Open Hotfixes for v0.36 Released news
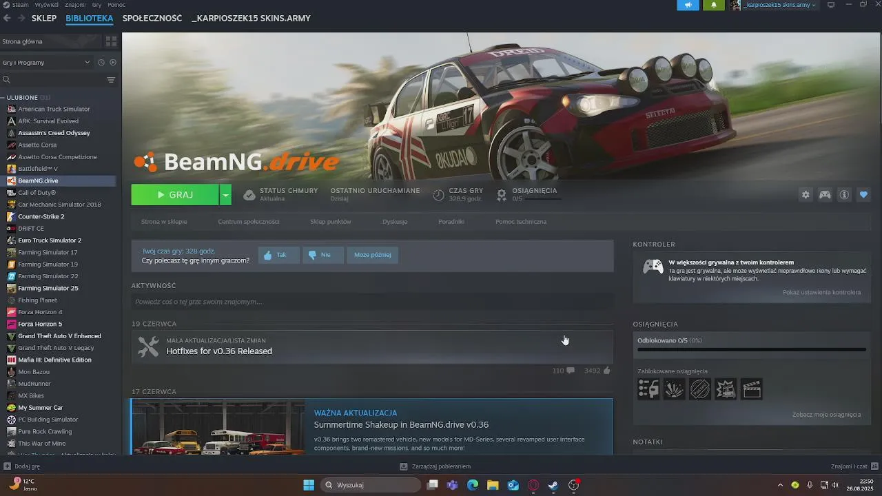Image resolution: width=882 pixels, height=496 pixels. click(x=219, y=351)
